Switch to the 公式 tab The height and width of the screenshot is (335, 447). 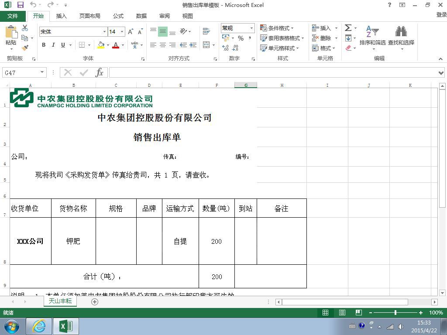(x=118, y=16)
